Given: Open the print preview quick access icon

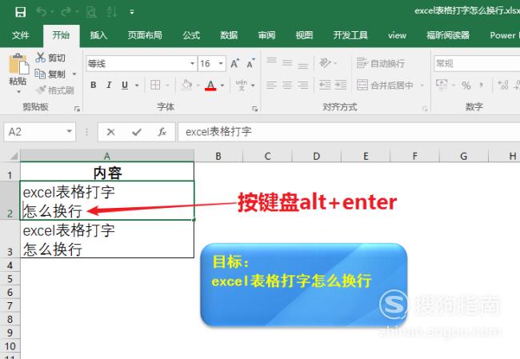Looking at the screenshot, I should (x=91, y=12).
